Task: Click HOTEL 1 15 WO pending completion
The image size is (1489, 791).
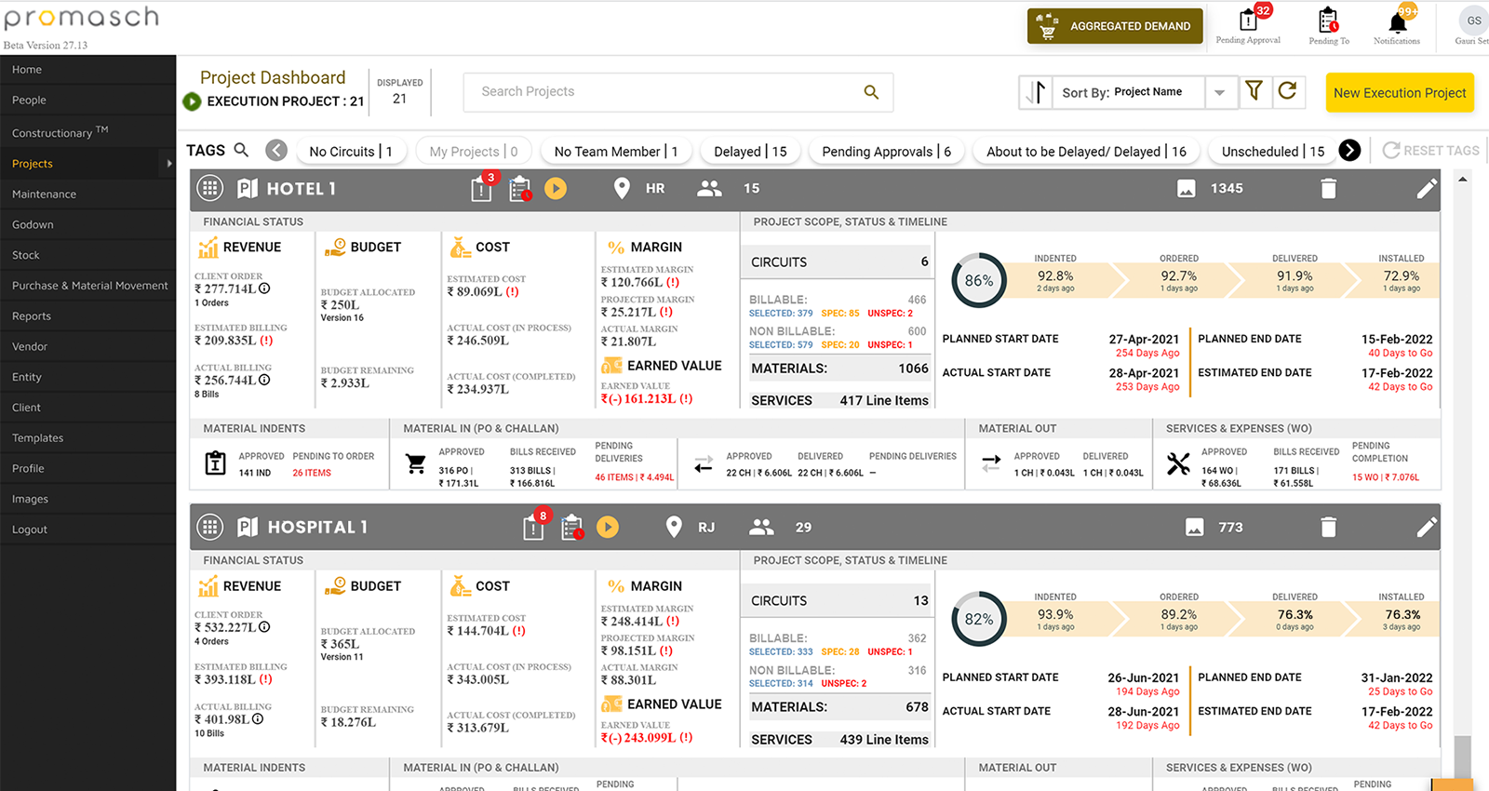Action: click(1386, 477)
